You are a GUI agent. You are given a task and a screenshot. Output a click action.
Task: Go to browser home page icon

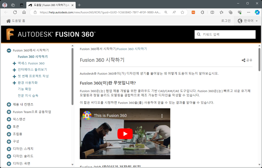pos(24,12)
